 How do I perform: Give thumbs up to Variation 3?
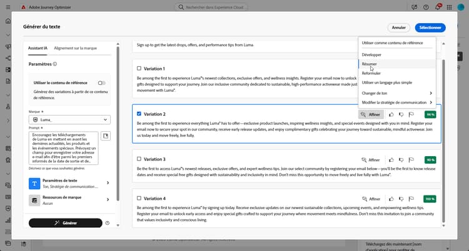(x=391, y=160)
